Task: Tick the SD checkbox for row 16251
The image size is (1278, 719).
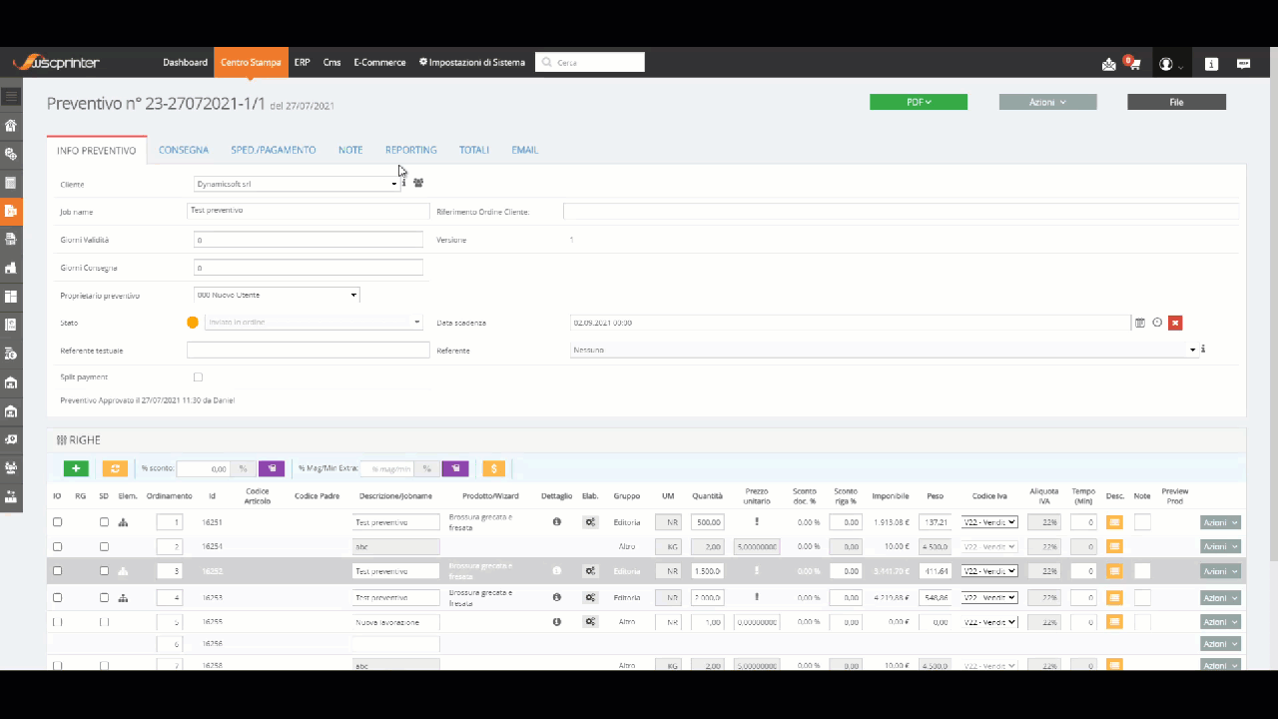Action: point(104,522)
